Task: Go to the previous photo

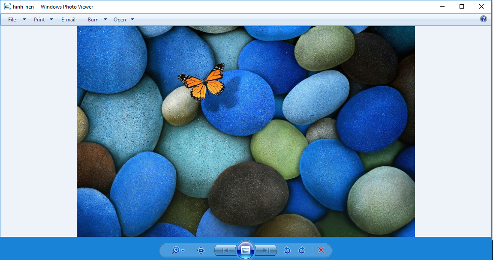Action: [225, 250]
